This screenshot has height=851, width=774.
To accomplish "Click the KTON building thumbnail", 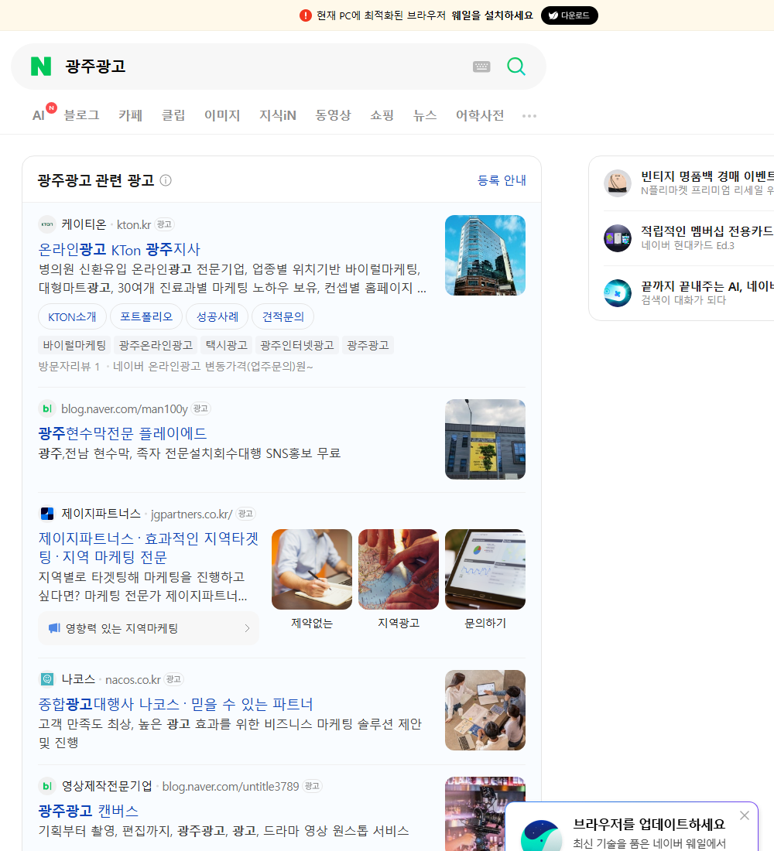I will point(485,255).
